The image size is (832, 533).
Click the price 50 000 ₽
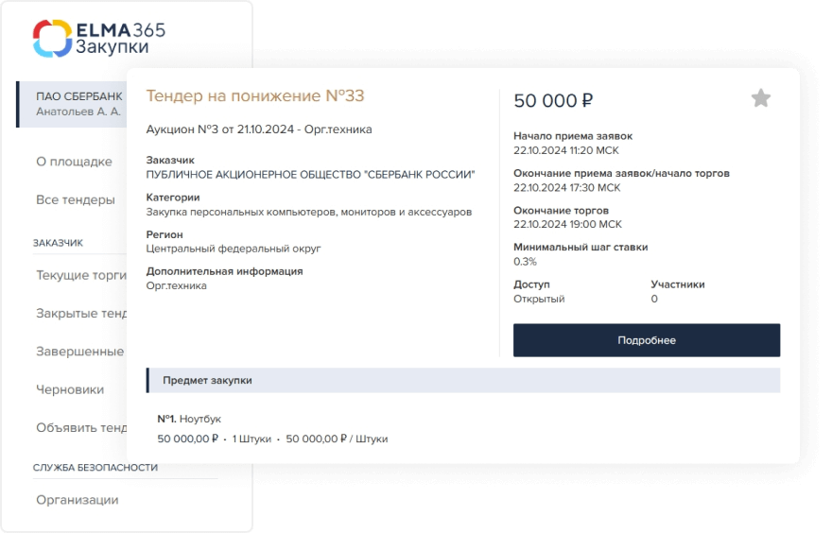coord(553,100)
